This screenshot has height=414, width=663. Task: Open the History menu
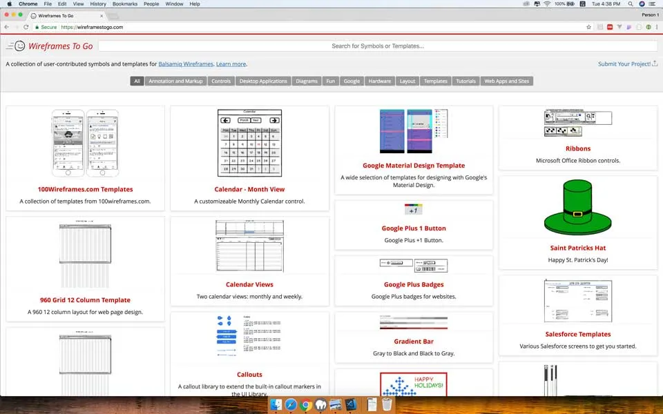coord(97,3)
